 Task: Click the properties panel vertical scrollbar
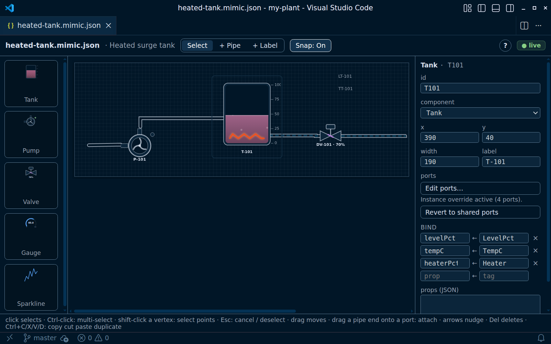[x=548, y=172]
